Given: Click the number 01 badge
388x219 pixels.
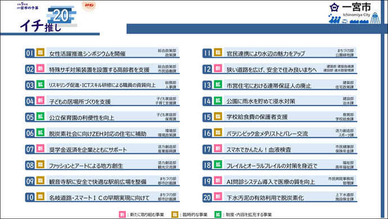Looking at the screenshot, I should click(x=30, y=53).
